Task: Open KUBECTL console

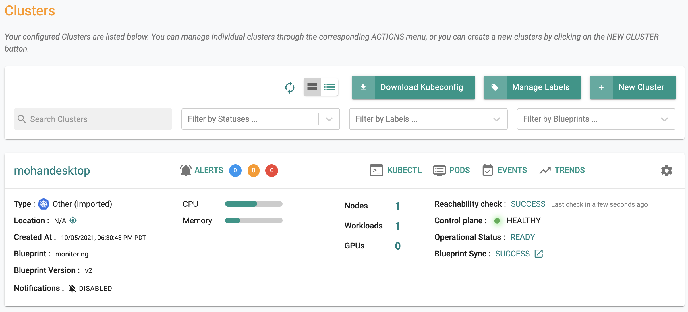Action: coord(404,170)
